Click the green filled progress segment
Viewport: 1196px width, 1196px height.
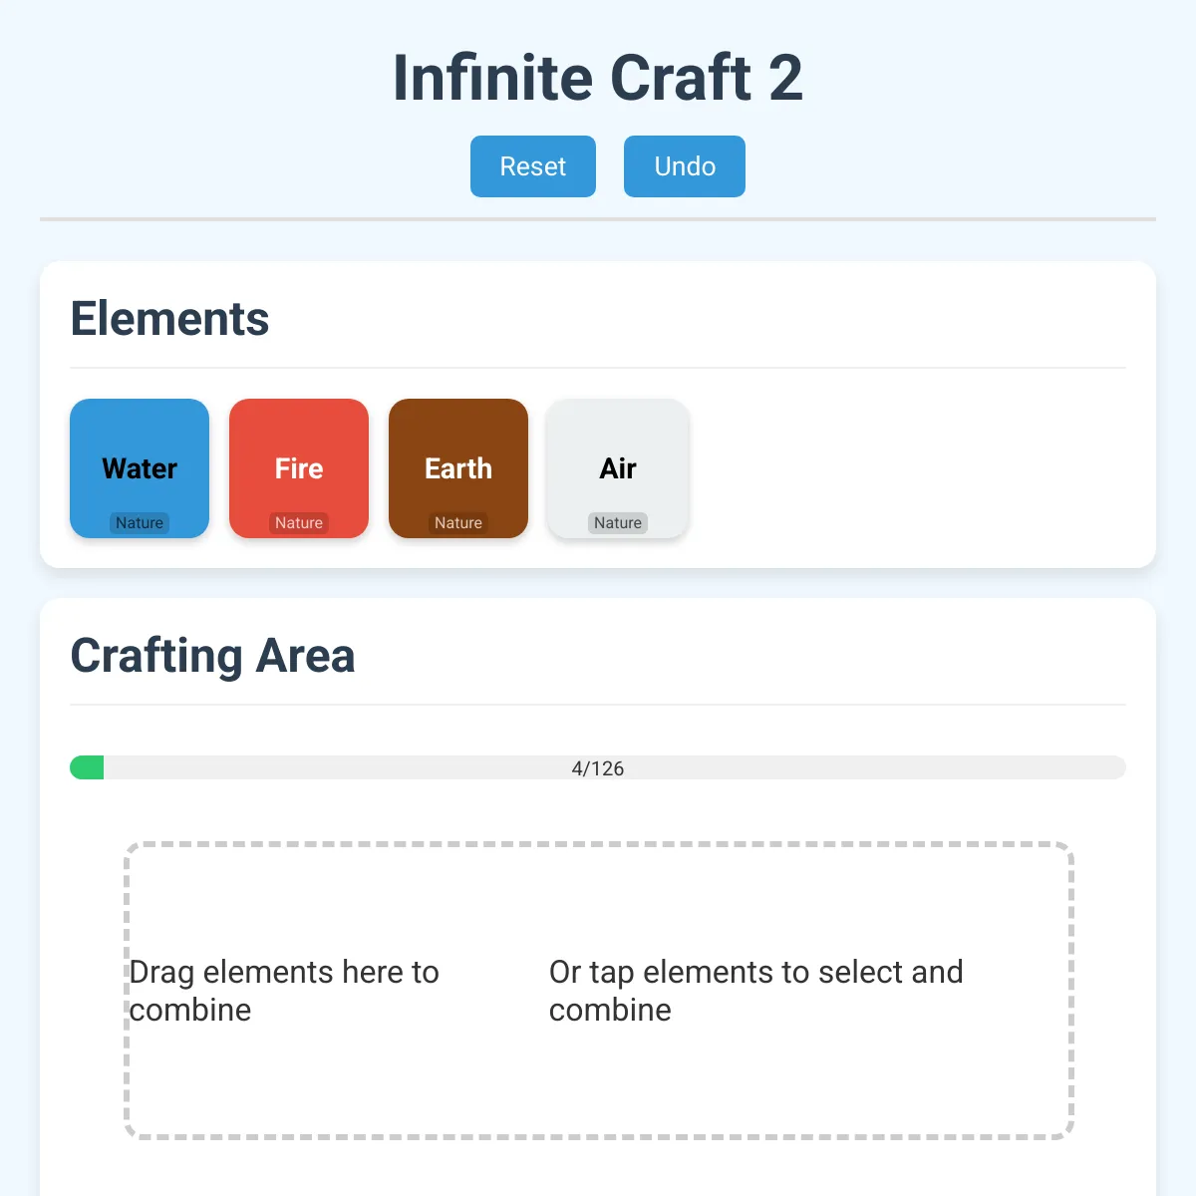87,767
